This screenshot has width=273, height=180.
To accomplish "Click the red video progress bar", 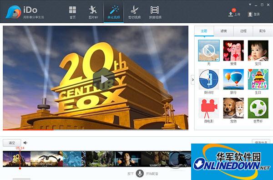I will pos(28,129).
